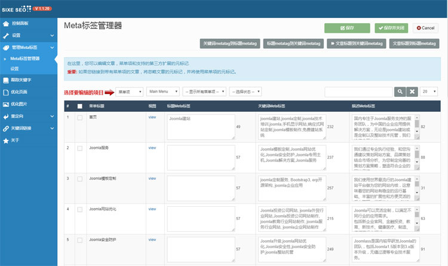
Task: Open the 选择状态 status dropdown
Action: 245,91
